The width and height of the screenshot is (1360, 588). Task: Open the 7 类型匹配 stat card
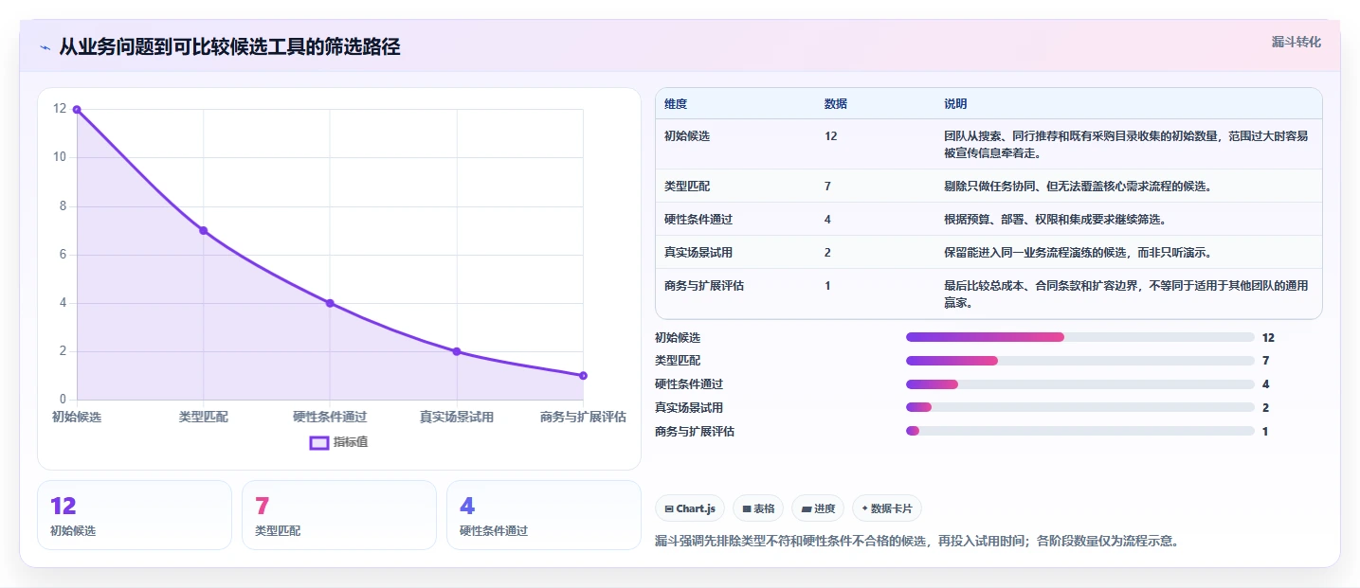click(x=339, y=515)
